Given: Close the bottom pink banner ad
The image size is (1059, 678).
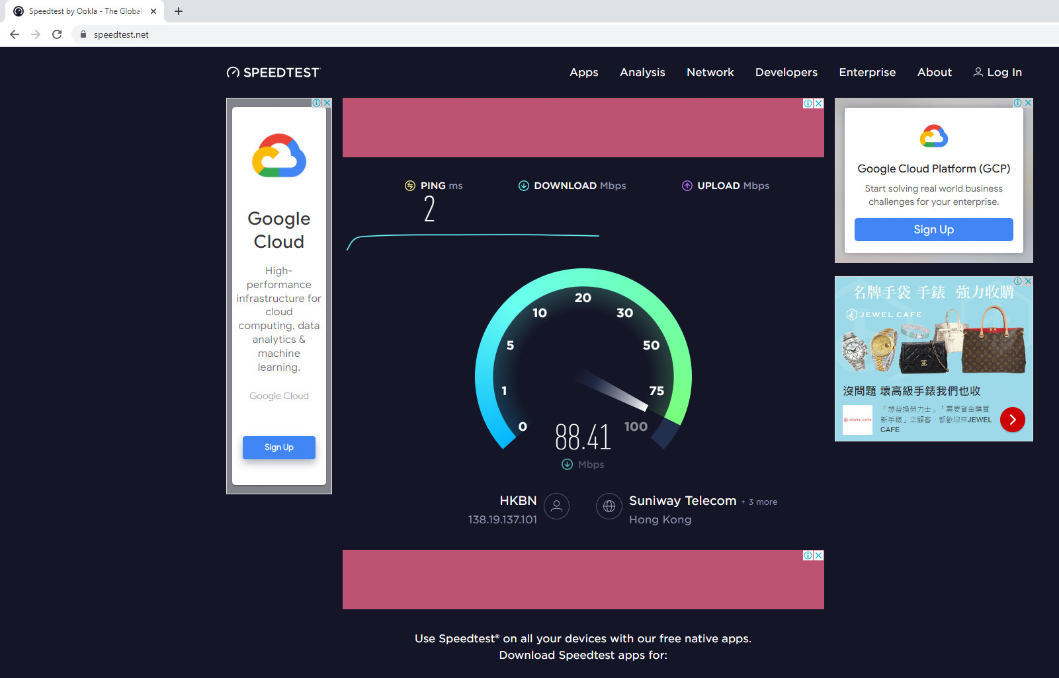Looking at the screenshot, I should (x=819, y=556).
